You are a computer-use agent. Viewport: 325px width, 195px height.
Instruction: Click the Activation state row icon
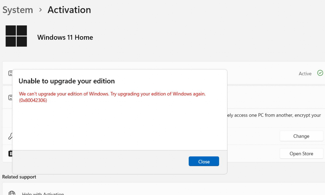10,73
